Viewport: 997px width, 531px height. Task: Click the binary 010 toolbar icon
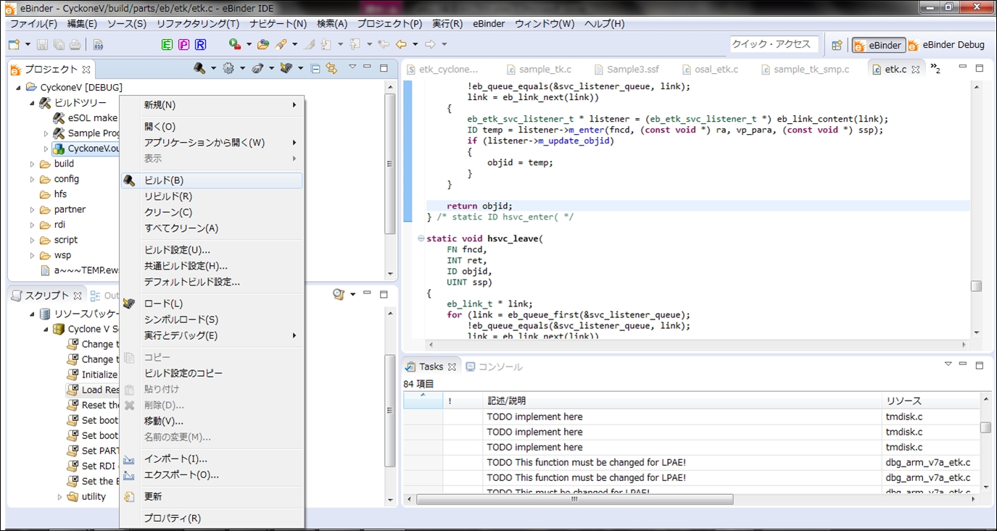click(98, 45)
